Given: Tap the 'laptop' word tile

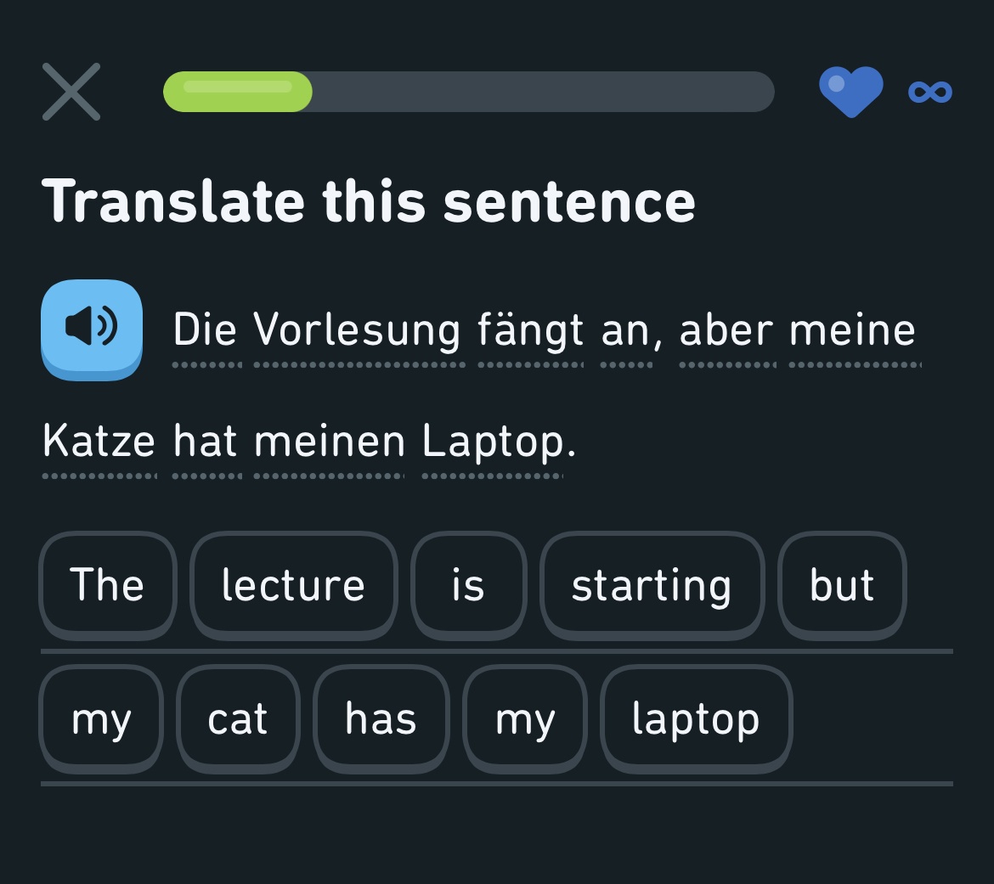Looking at the screenshot, I should tap(696, 718).
